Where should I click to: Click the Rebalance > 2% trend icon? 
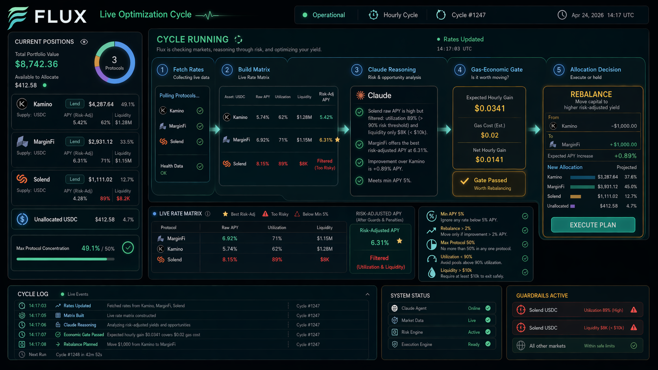coord(431,230)
